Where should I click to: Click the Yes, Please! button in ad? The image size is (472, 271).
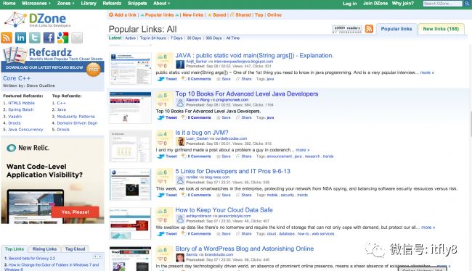coord(76,212)
